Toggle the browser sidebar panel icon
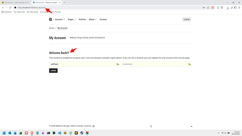The height and width of the screenshot is (136, 242). point(236,8)
